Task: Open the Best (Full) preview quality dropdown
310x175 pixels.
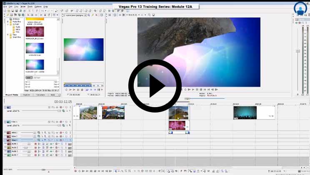Action: [x=139, y=15]
